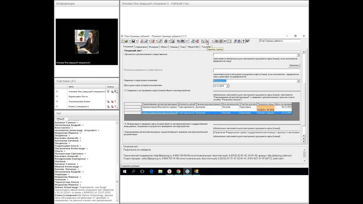The image size is (363, 204).
Task: Switch to the Содержание tab
Action: (141, 47)
